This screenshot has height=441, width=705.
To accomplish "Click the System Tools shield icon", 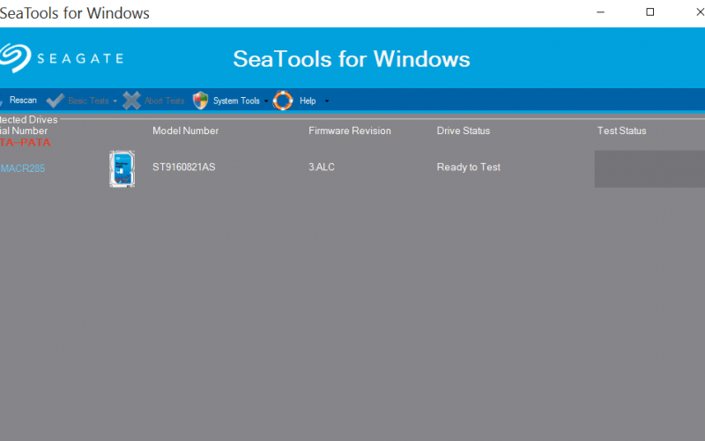I will (201, 101).
